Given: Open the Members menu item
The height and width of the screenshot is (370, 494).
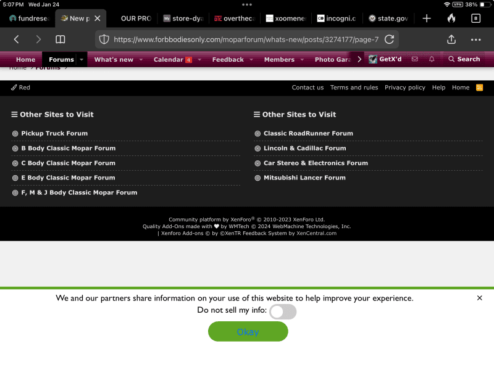Looking at the screenshot, I should pyautogui.click(x=279, y=59).
